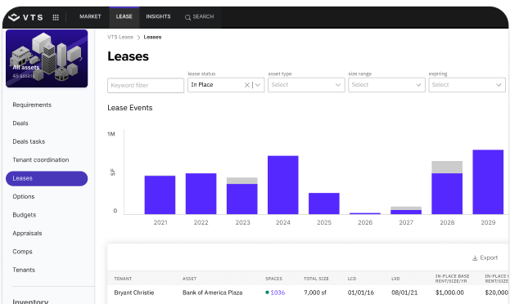Open Tenants in the sidebar
The width and height of the screenshot is (510, 304).
coord(24,270)
